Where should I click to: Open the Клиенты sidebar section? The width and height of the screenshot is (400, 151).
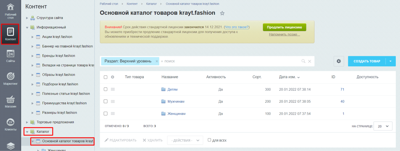11,125
